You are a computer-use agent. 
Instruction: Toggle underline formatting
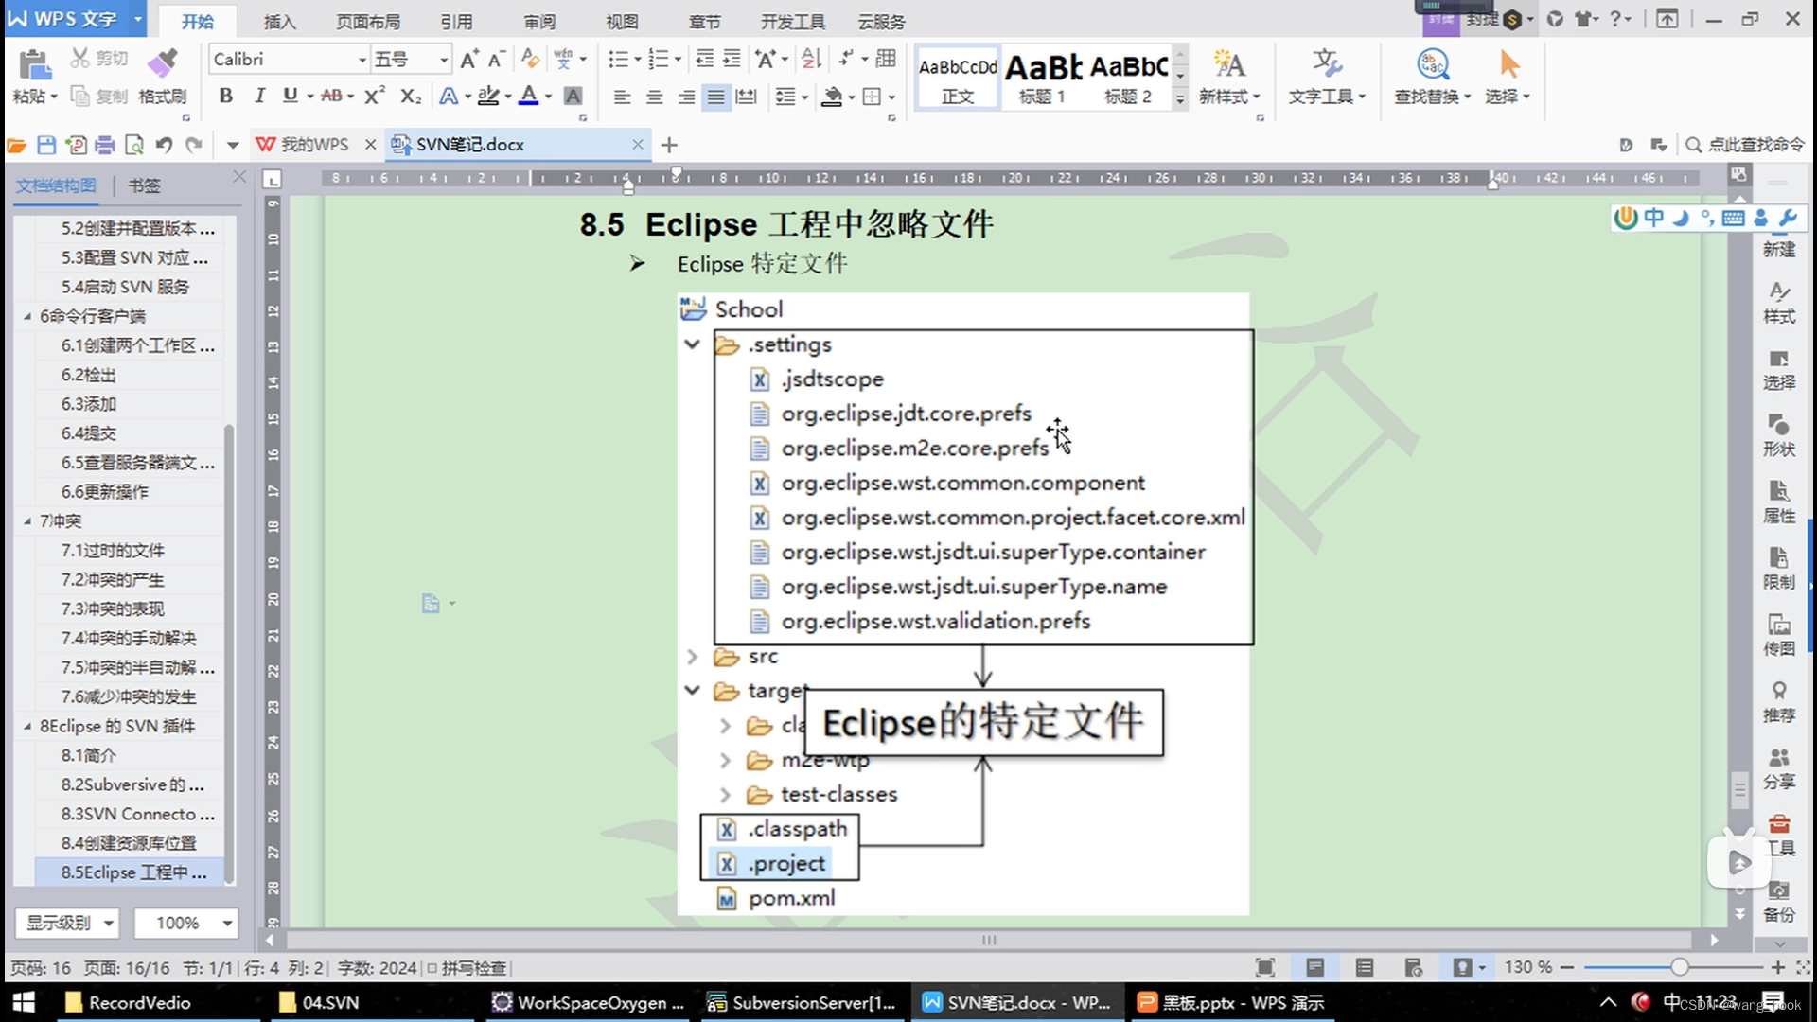(290, 96)
